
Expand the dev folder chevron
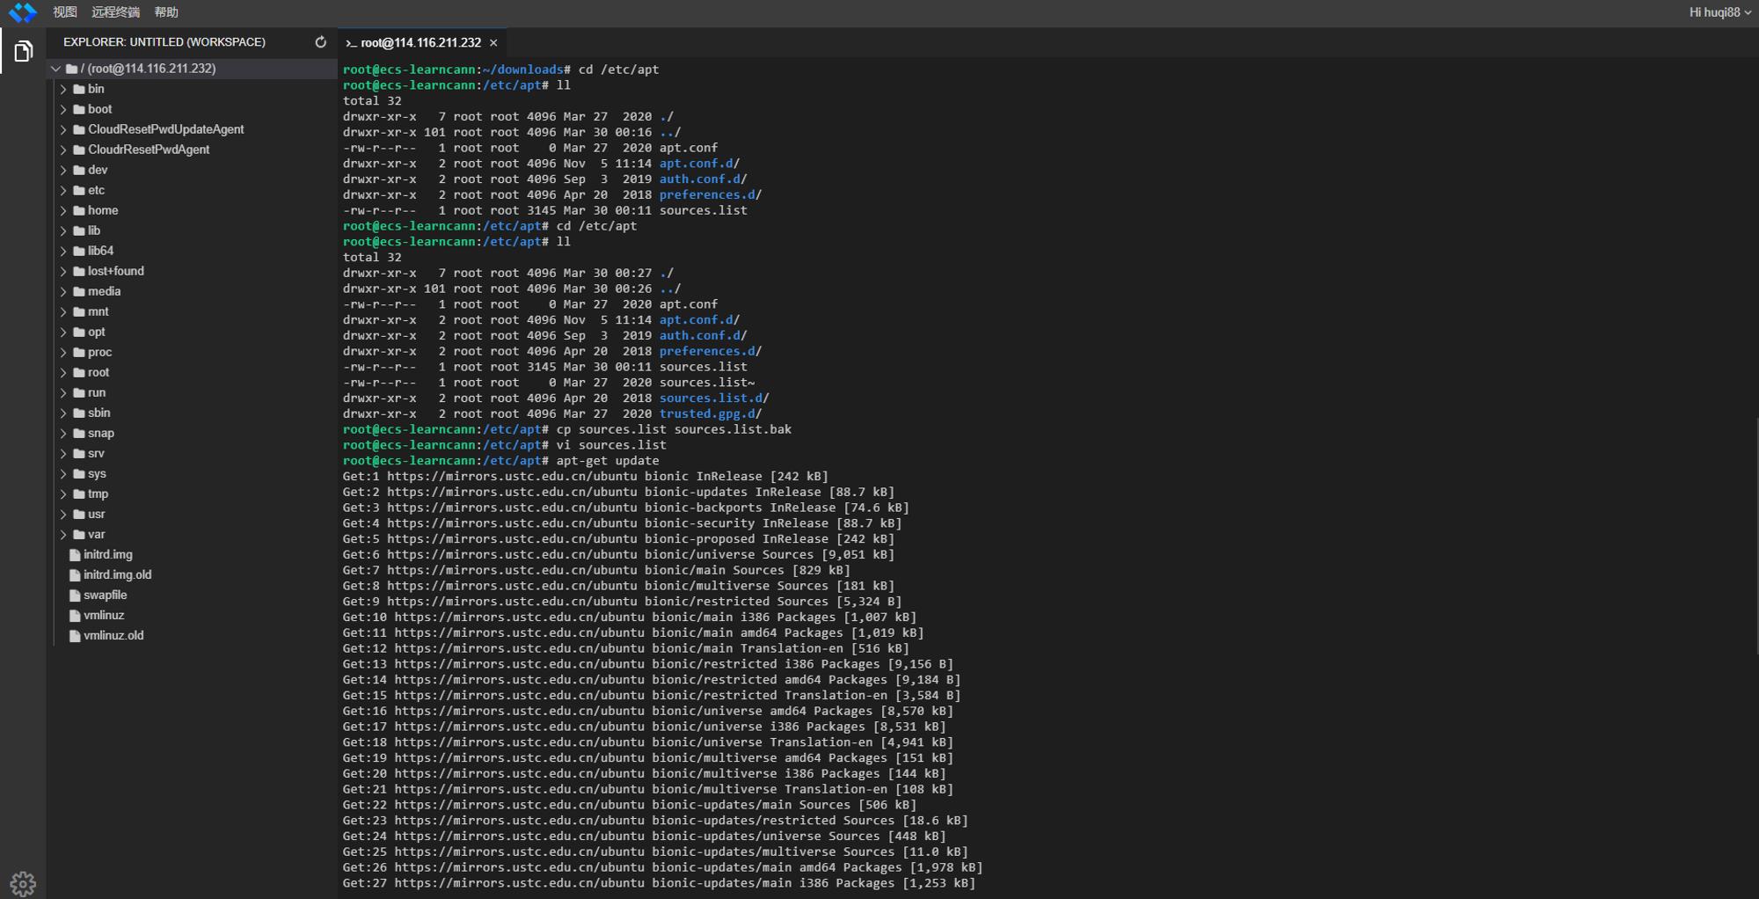click(x=63, y=170)
